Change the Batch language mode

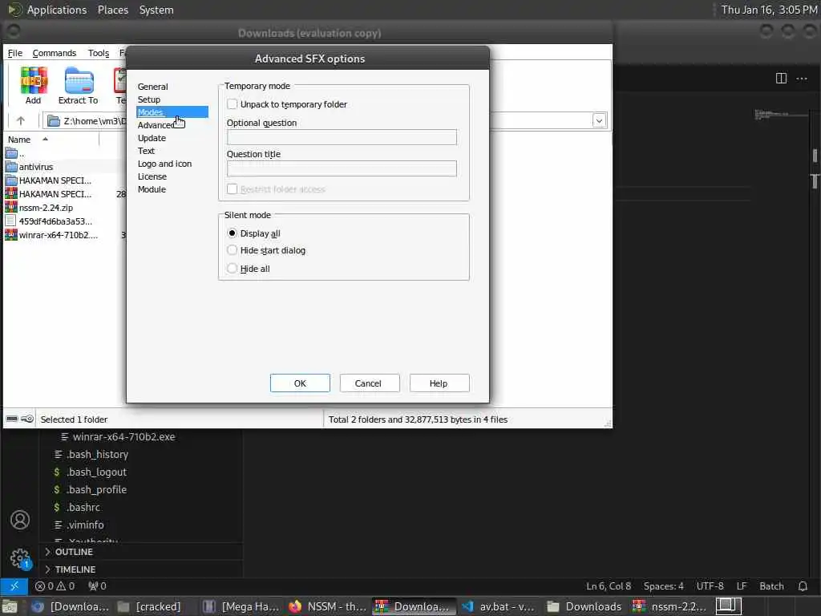772,586
